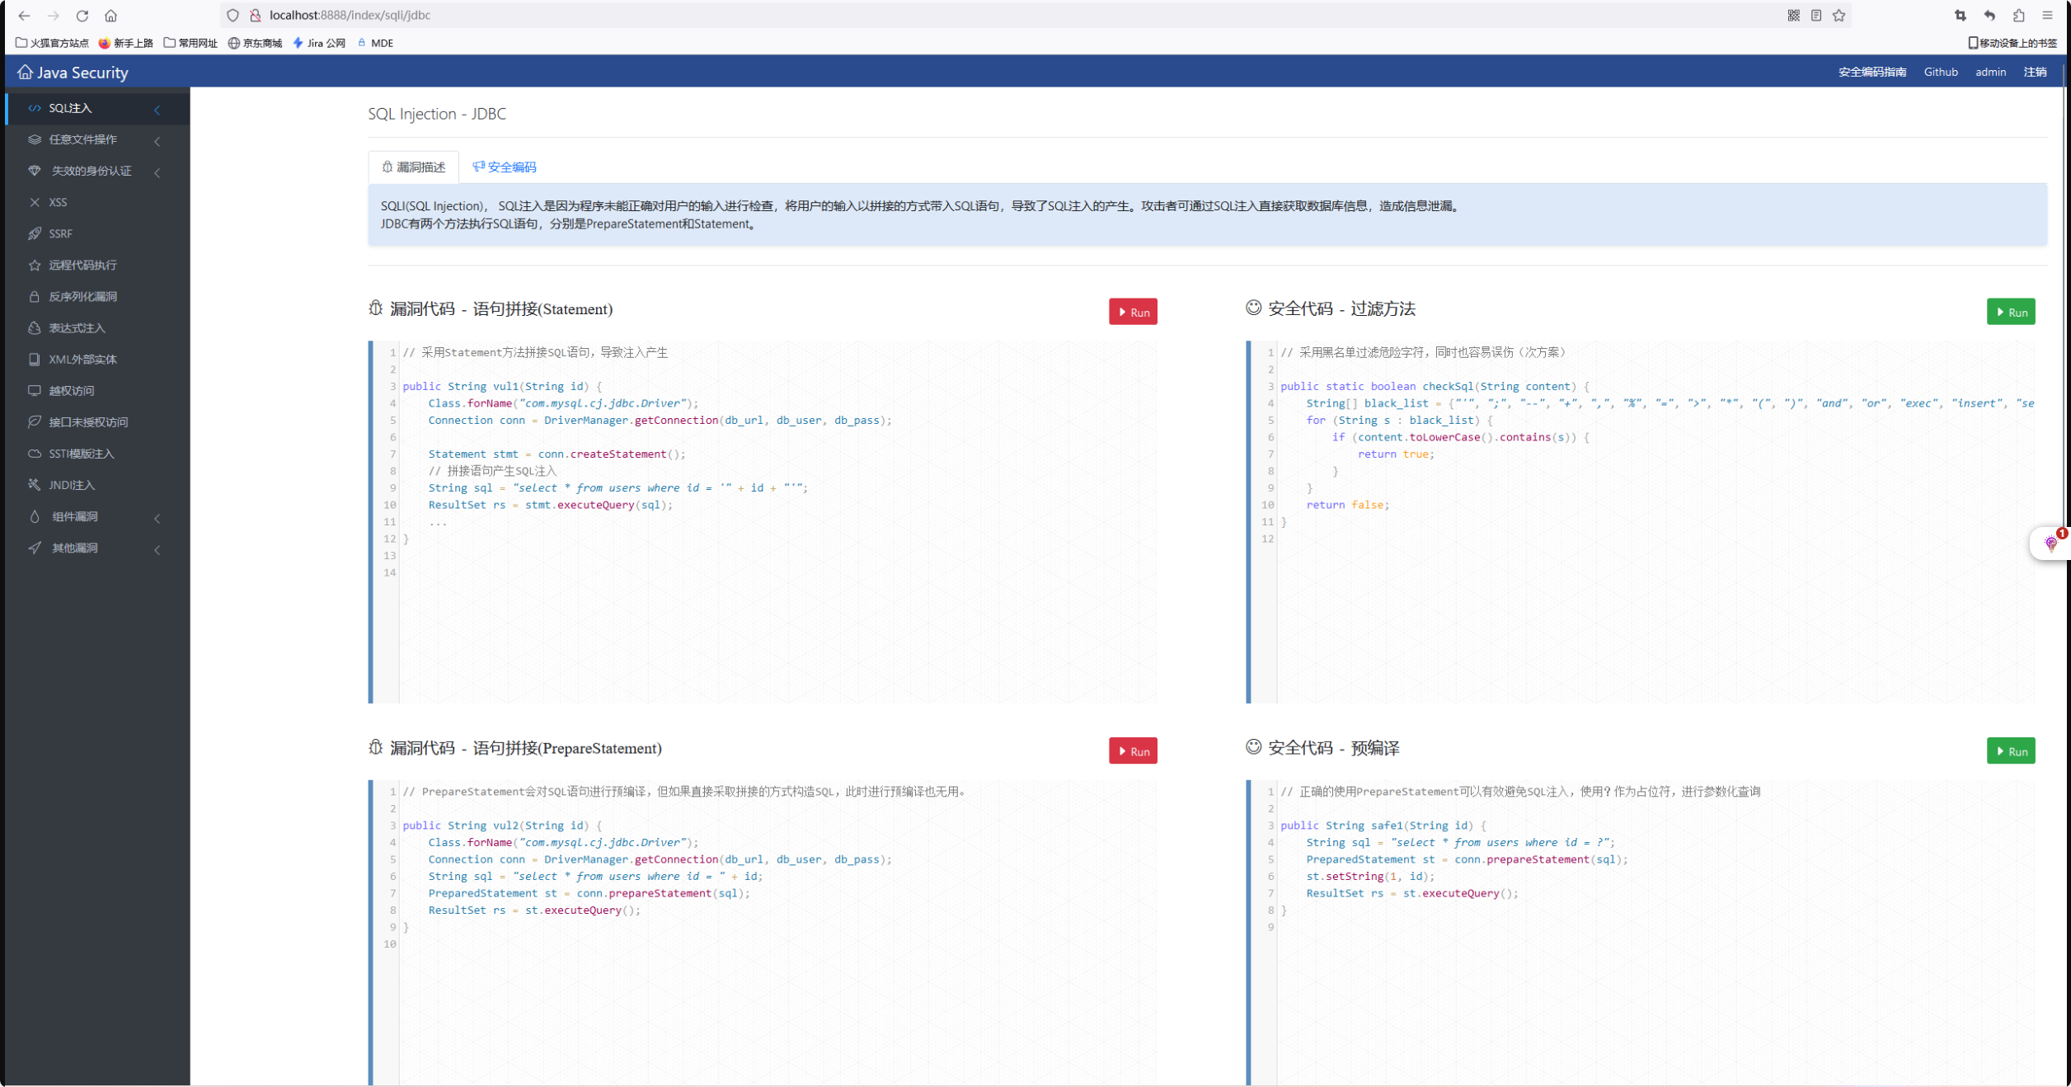Click the 注销 logout link

[x=2034, y=73]
